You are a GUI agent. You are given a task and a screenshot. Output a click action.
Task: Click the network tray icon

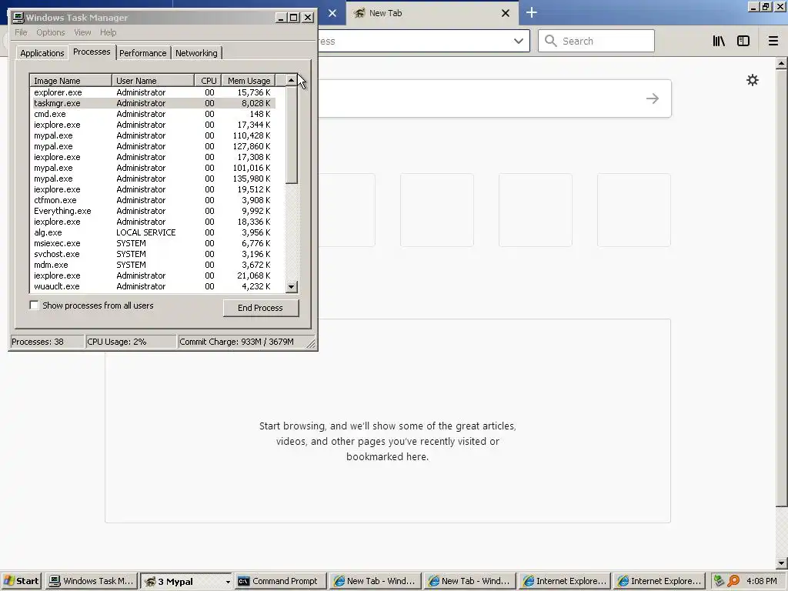720,581
